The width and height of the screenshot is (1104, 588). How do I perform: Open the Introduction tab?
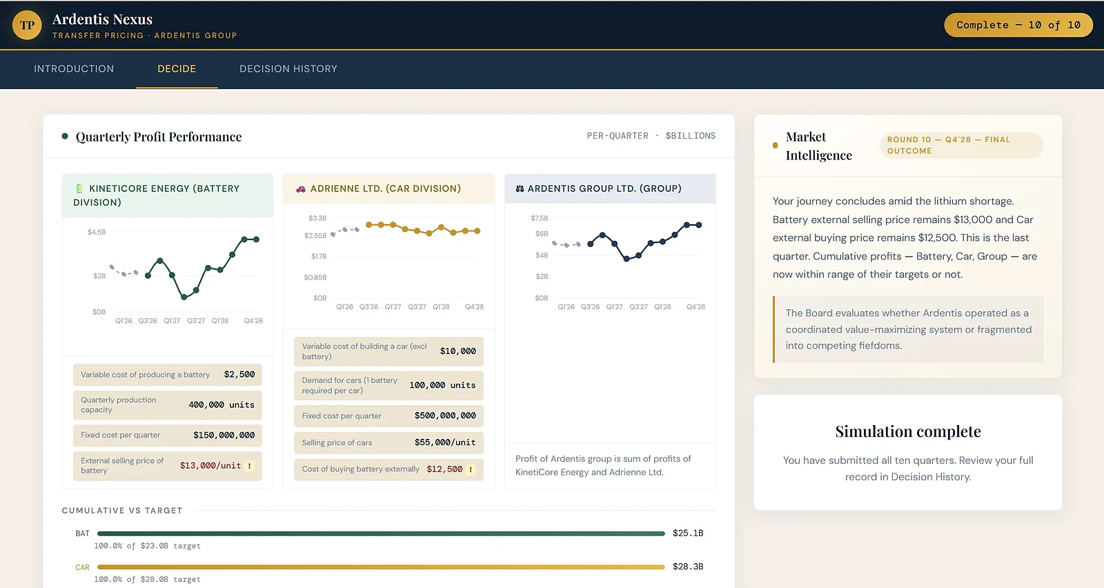(x=74, y=69)
